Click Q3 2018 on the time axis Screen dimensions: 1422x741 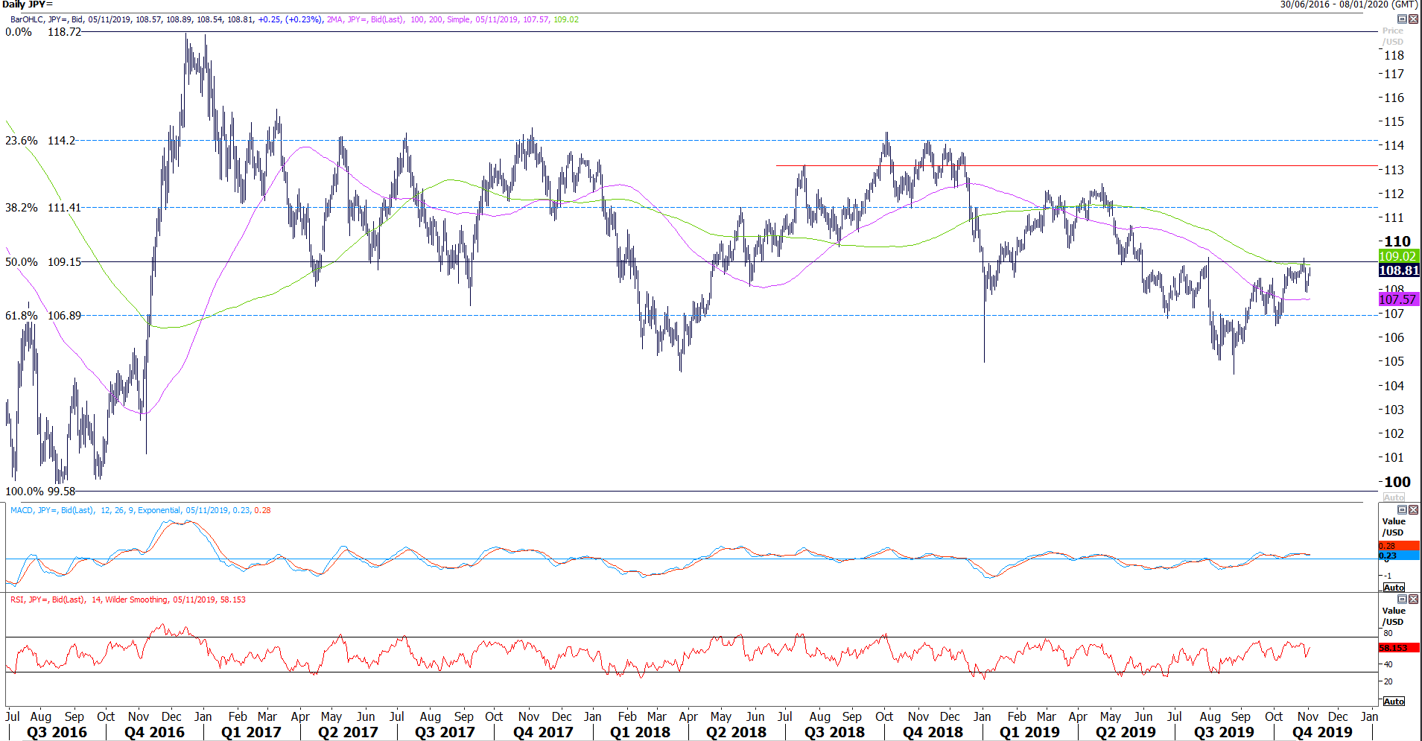[834, 732]
